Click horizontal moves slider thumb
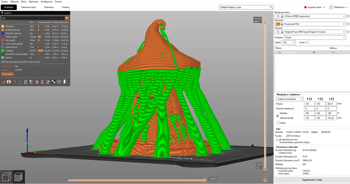 click(x=205, y=180)
